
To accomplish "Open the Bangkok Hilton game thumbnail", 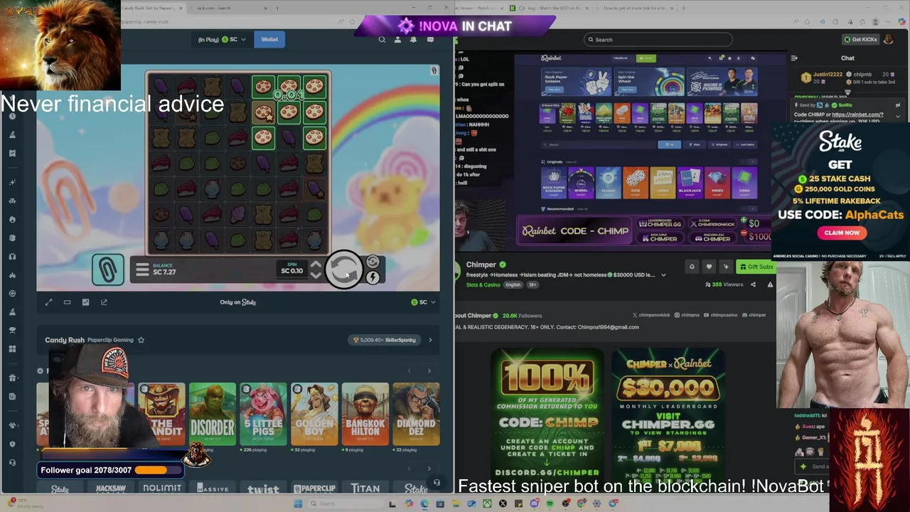I will click(365, 415).
